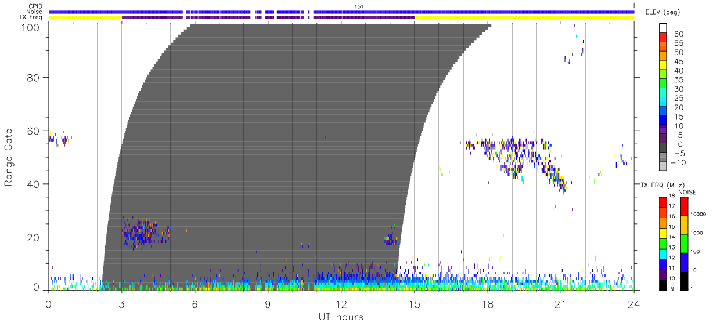The width and height of the screenshot is (713, 329).
Task: Click the 6 tick on the UT hours axis
Action: click(x=195, y=303)
